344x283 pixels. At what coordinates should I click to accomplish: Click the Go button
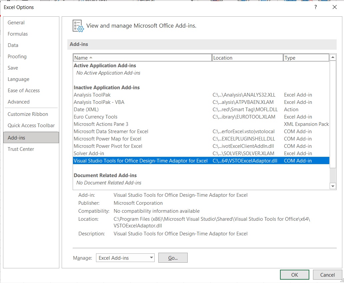173,257
